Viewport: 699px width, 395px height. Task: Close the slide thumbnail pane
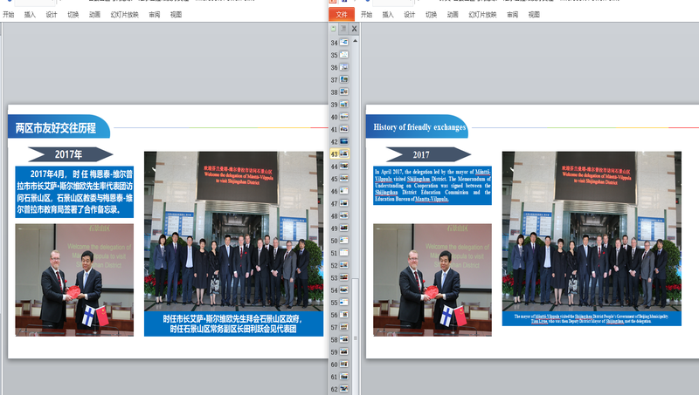pyautogui.click(x=354, y=29)
